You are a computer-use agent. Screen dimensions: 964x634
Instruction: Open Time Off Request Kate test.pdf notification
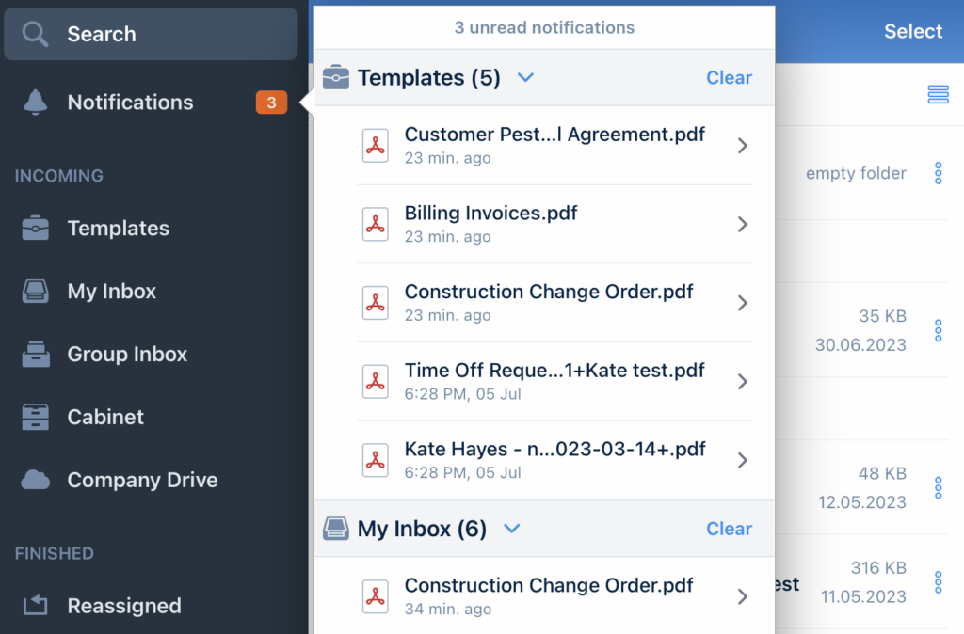(554, 381)
